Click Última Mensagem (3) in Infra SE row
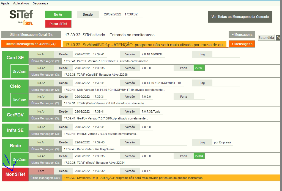The image size is (282, 191). tap(45, 134)
